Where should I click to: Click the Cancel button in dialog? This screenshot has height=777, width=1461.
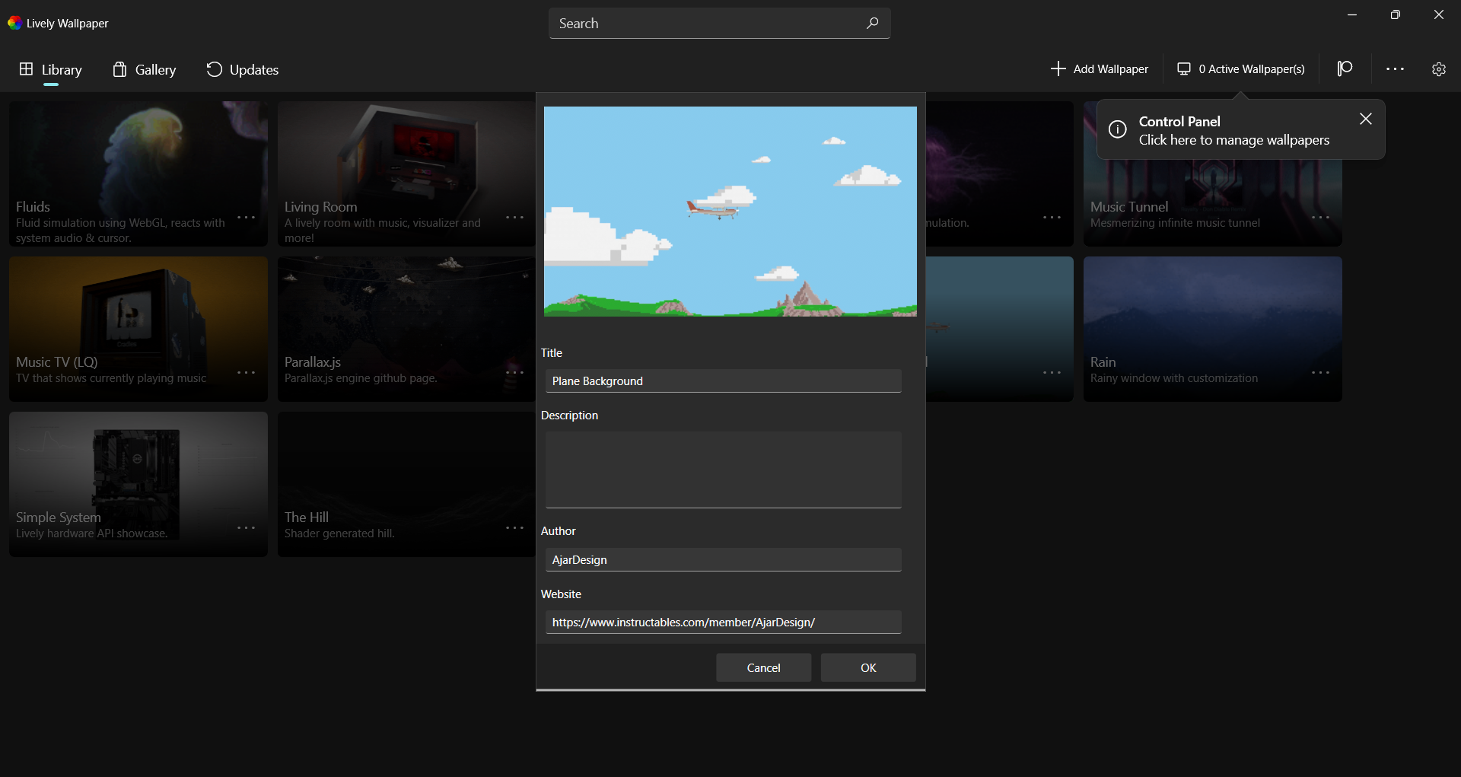763,667
